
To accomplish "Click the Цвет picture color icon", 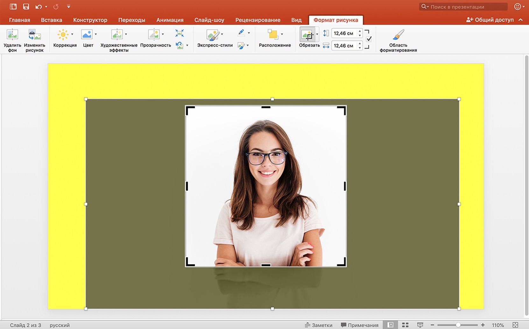I will tap(87, 34).
